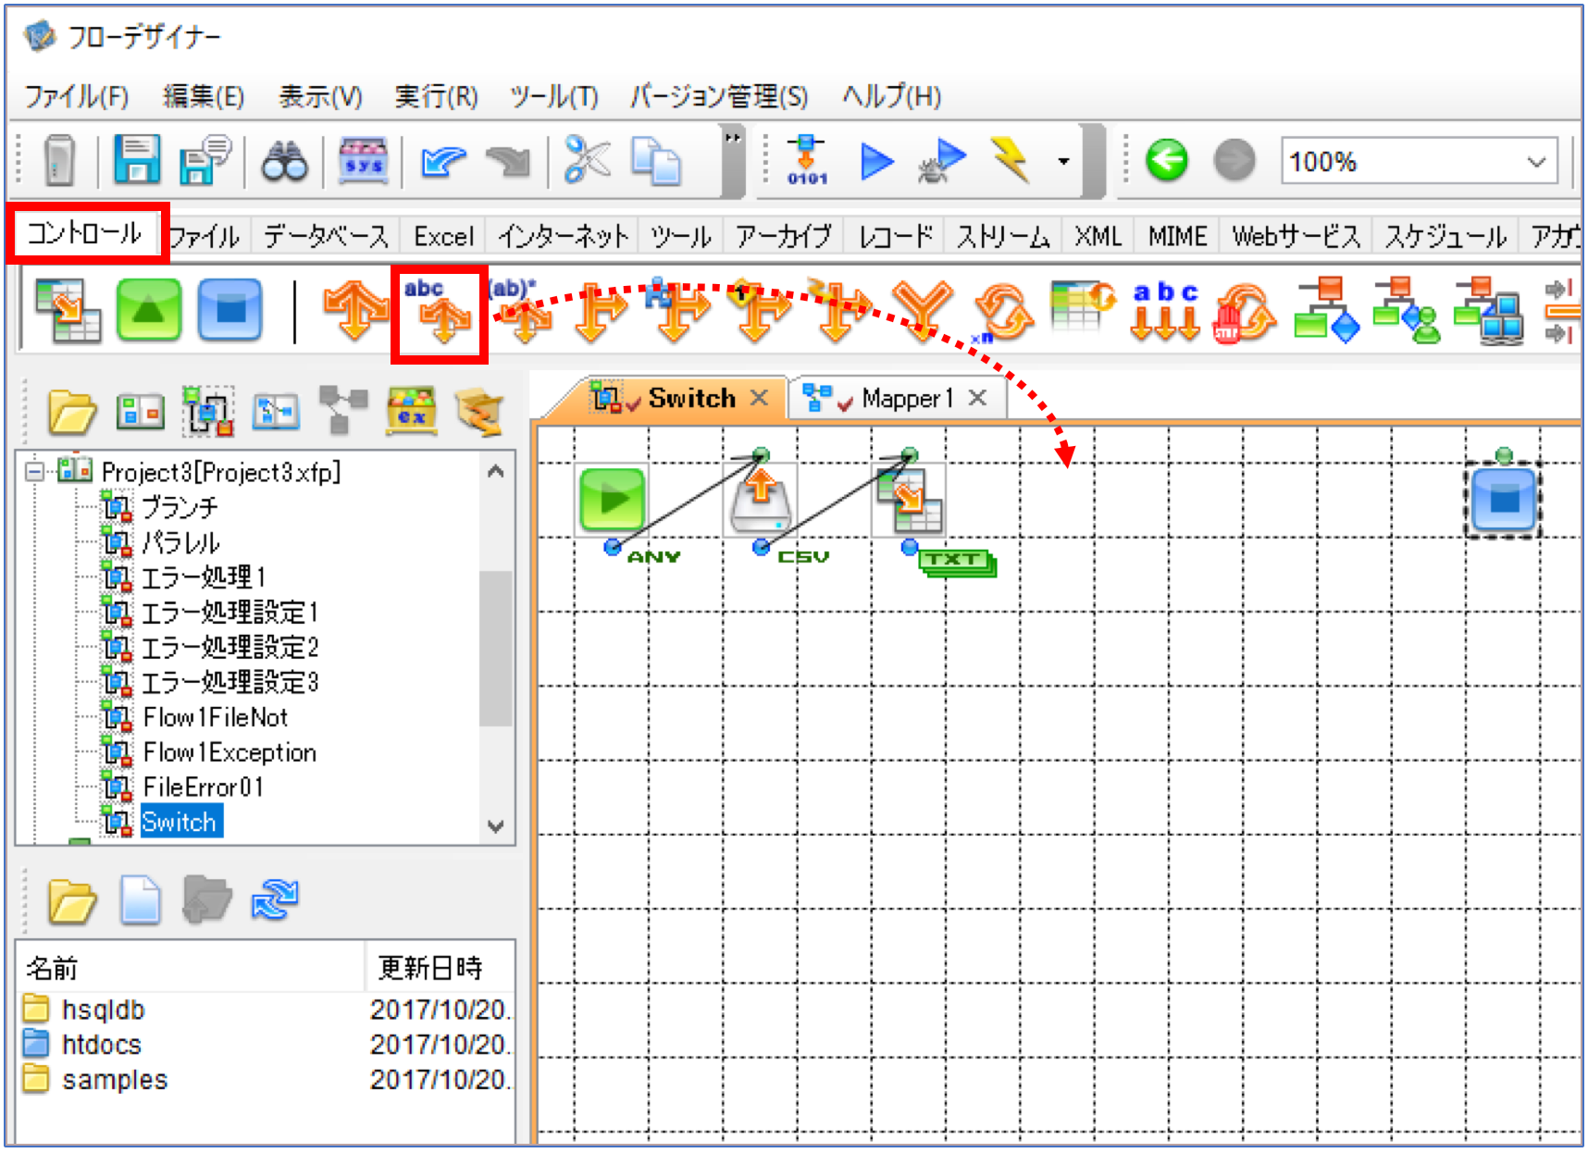Viewport: 1588px width, 1153px height.
Task: Click the scissors cut icon
Action: (x=587, y=159)
